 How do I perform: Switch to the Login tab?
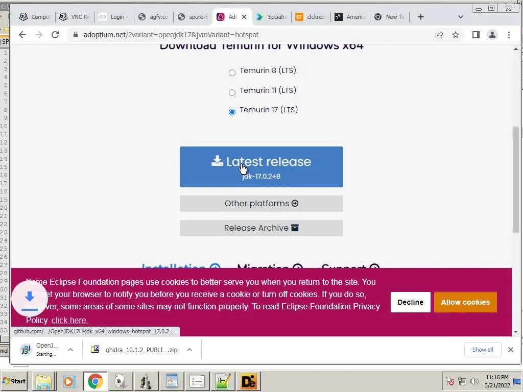click(x=114, y=17)
